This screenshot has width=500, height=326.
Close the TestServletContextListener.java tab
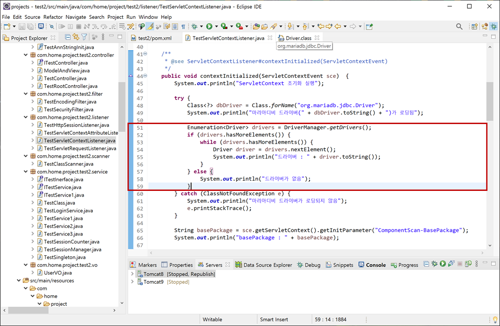coord(270,38)
